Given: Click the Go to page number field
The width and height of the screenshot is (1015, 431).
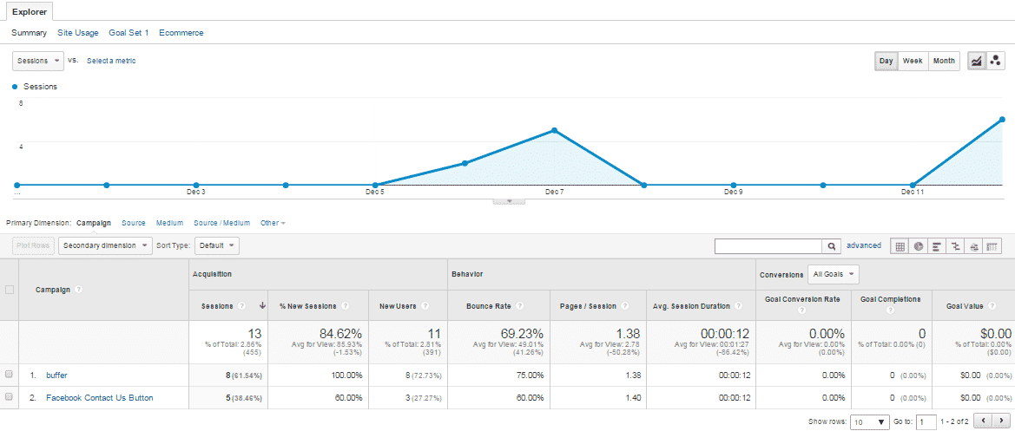Looking at the screenshot, I should 927,421.
